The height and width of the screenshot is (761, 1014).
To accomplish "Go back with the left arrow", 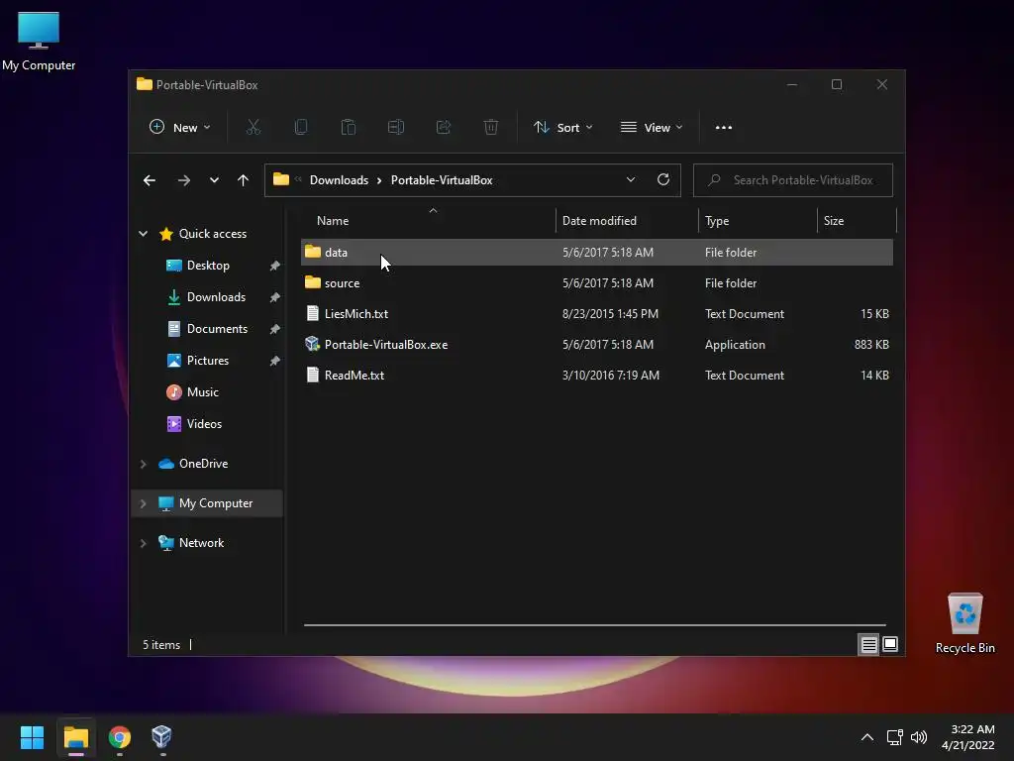I will tap(150, 180).
